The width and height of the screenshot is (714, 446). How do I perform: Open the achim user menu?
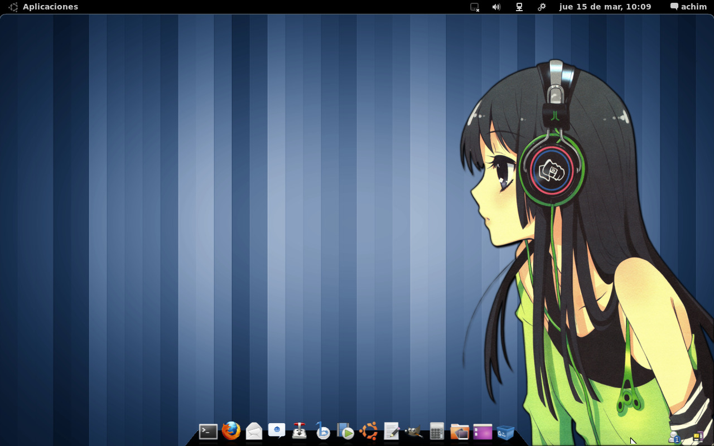point(689,7)
